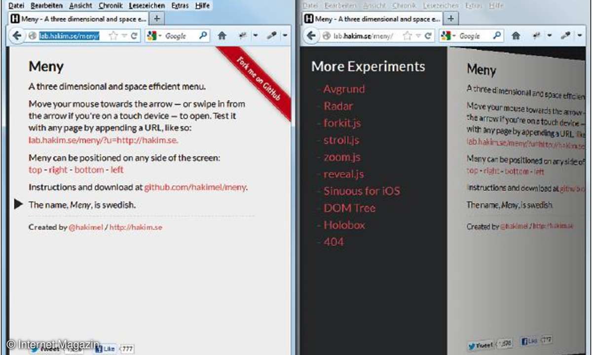Select the Meny tab in the left window

coord(79,19)
